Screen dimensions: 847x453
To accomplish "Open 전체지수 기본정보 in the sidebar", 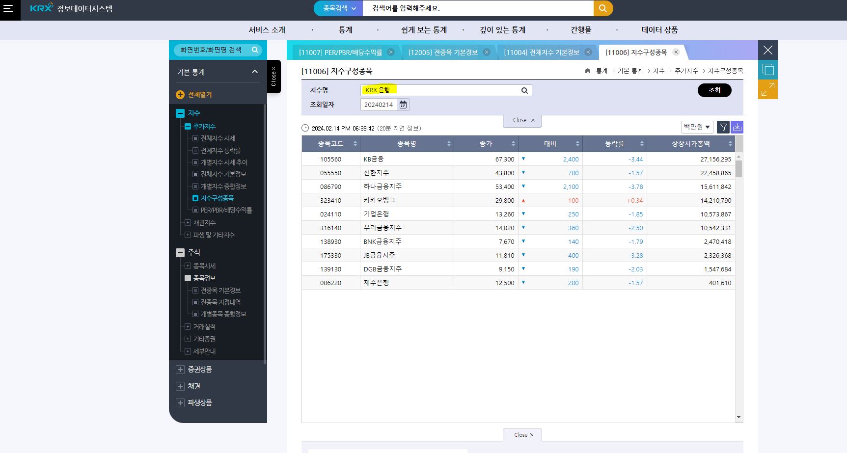I will 223,174.
